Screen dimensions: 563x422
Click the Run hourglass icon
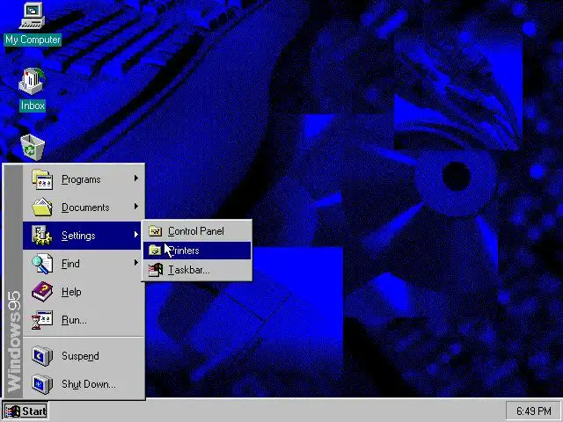click(x=42, y=319)
